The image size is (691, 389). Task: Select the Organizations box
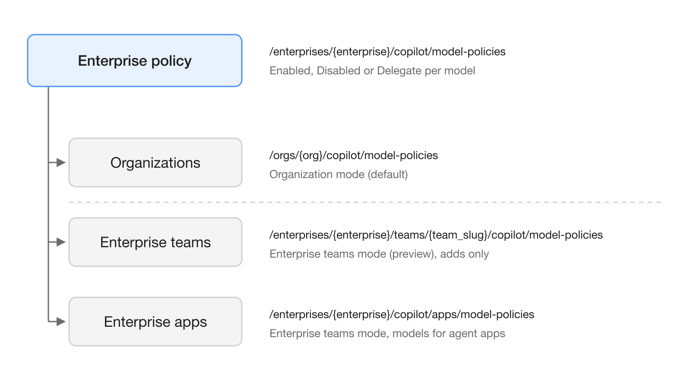(x=155, y=163)
